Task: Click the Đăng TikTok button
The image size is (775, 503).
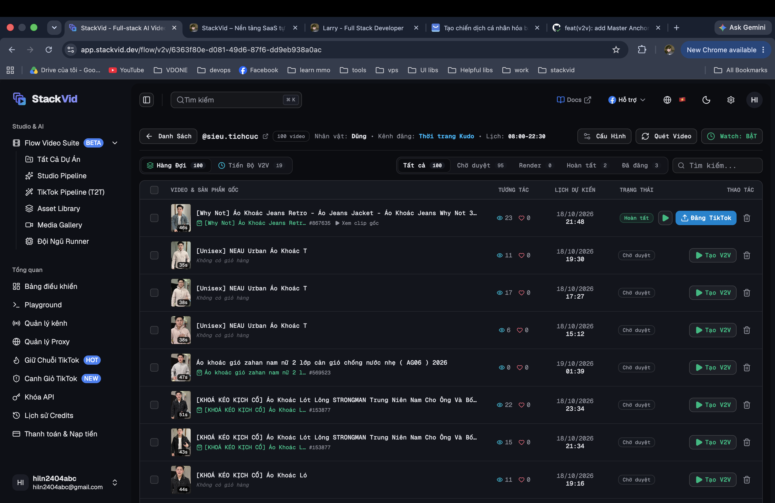Action: (706, 218)
